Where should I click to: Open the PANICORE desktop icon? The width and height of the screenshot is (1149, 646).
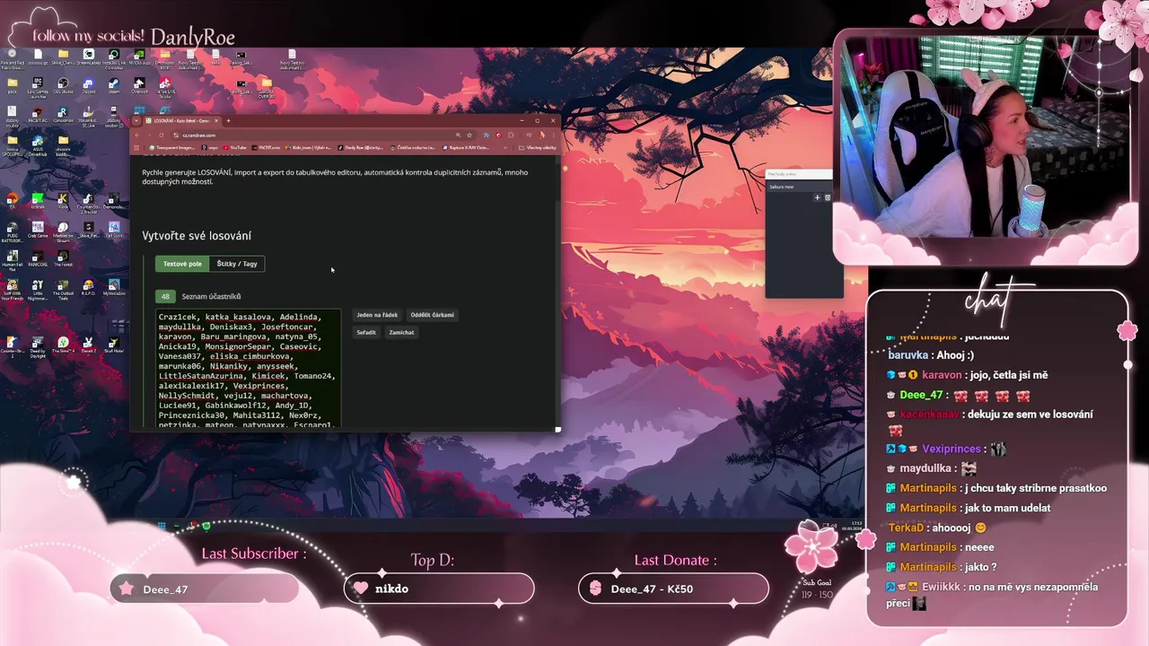(x=38, y=258)
